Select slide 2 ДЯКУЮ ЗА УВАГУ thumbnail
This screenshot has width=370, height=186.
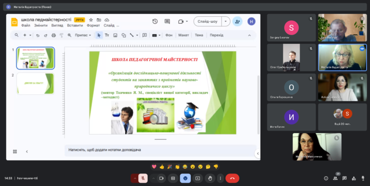tap(35, 83)
